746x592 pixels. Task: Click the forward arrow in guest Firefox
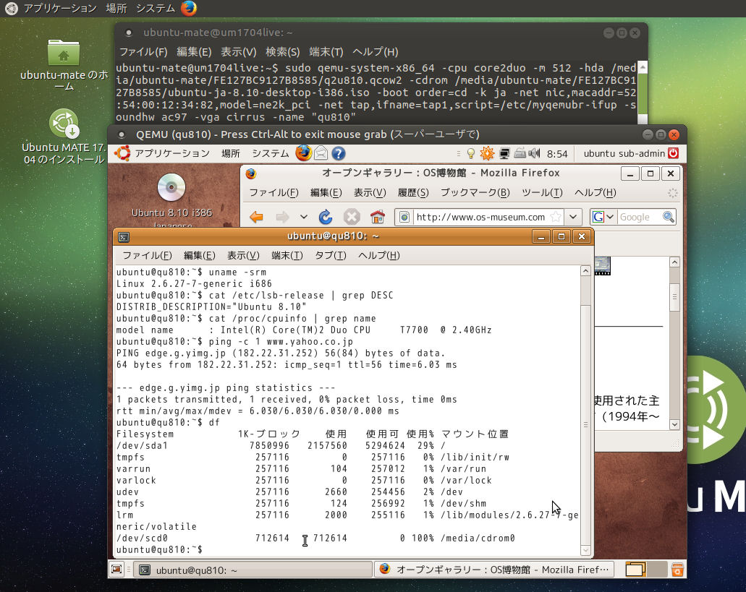283,217
